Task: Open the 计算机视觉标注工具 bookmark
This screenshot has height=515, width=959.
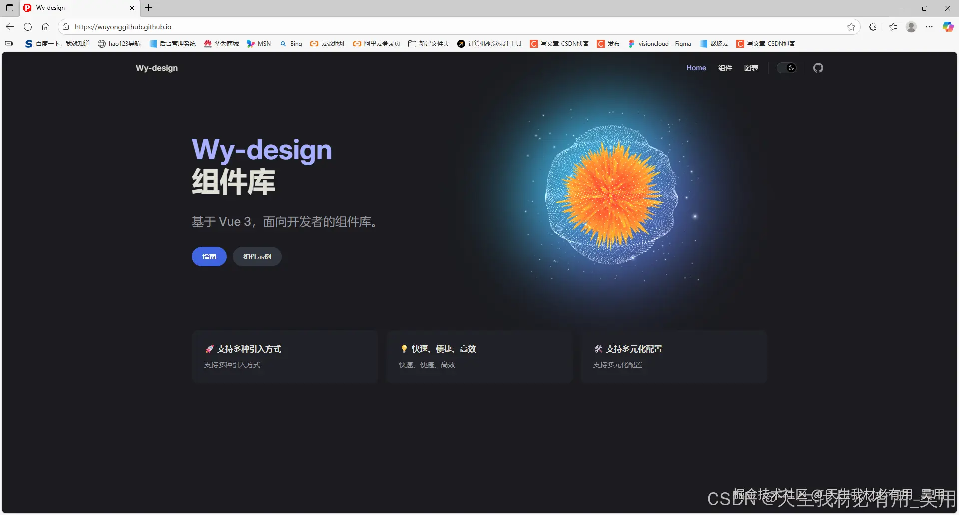Action: coord(489,44)
